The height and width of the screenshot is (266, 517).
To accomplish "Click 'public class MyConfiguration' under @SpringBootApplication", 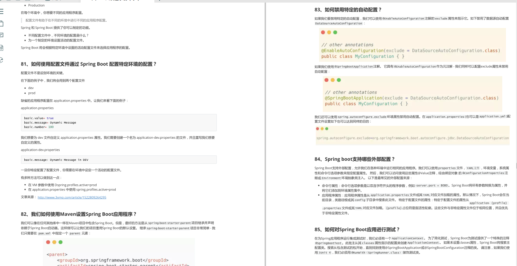I will (366, 104).
